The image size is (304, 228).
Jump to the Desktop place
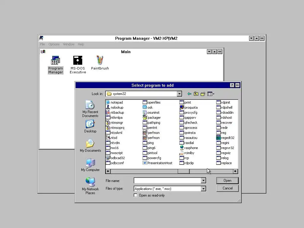90,126
